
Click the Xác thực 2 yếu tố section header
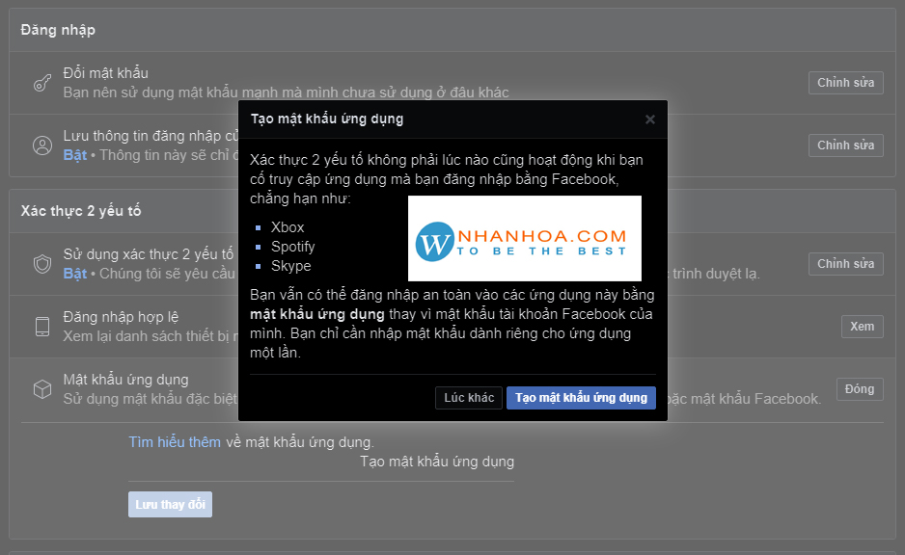(x=81, y=211)
